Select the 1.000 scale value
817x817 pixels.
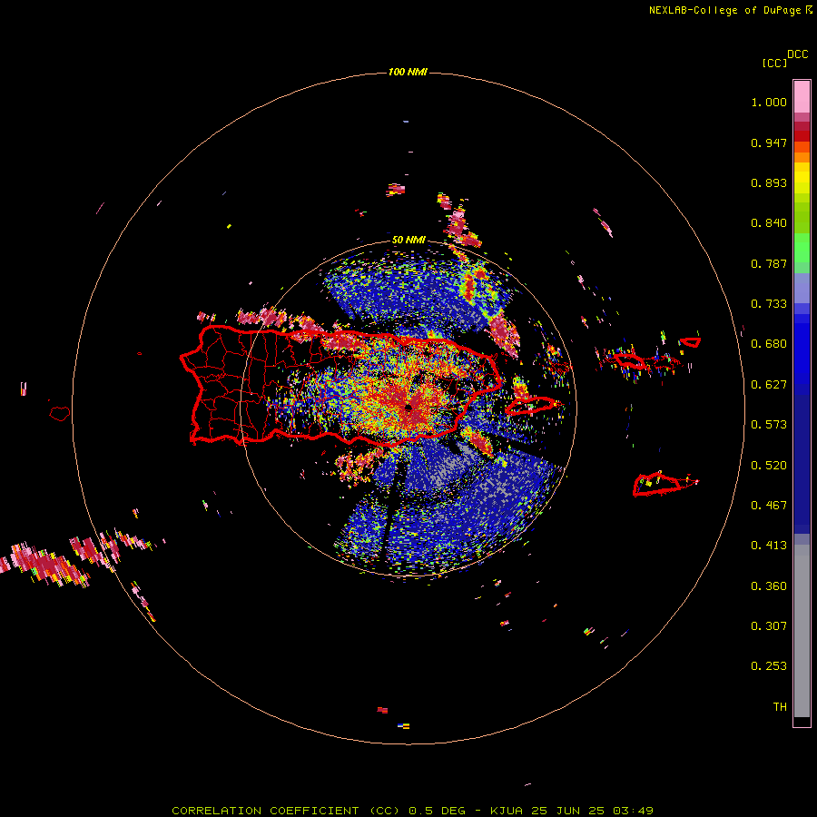tap(769, 102)
